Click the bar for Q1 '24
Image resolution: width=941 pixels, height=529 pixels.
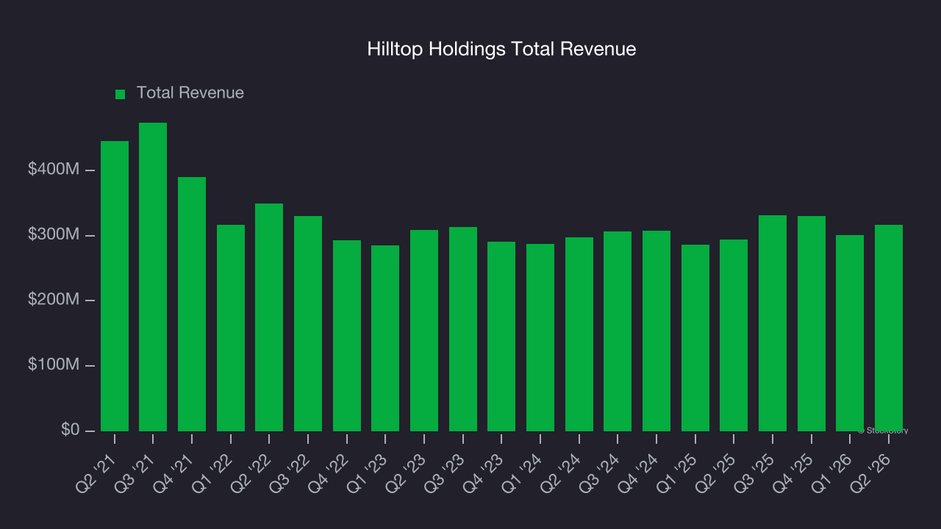[540, 337]
